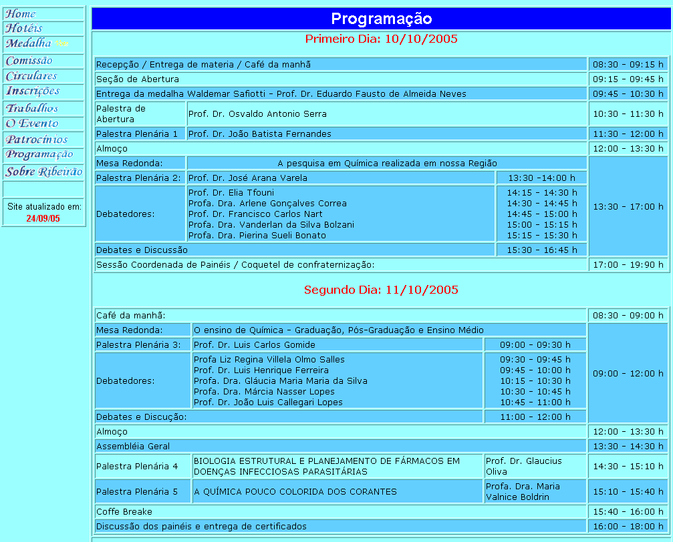Click the 09:00 - 12:00 h time cell
This screenshot has height=542, width=673.
[628, 374]
